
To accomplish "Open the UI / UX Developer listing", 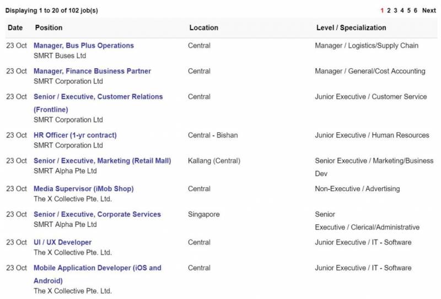I will [x=62, y=242].
